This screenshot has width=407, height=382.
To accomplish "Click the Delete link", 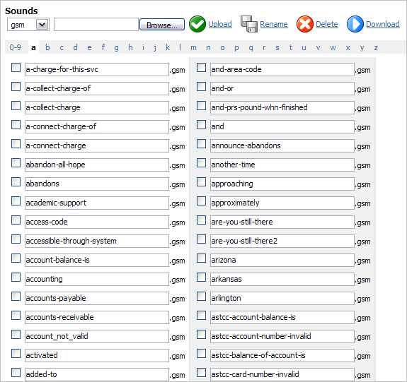I will [x=327, y=24].
